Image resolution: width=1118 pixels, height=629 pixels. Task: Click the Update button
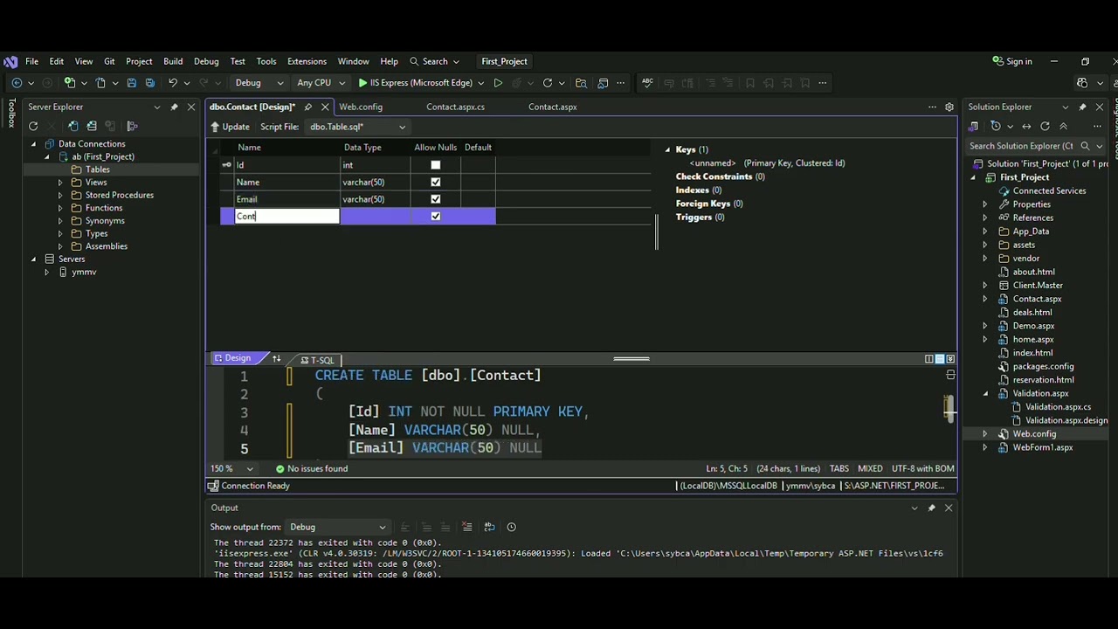point(230,127)
